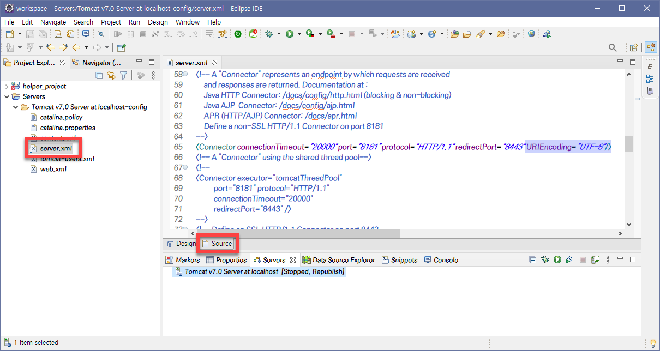Screen dimensions: 660x351
Task: Open the Window menu
Action: (188, 22)
